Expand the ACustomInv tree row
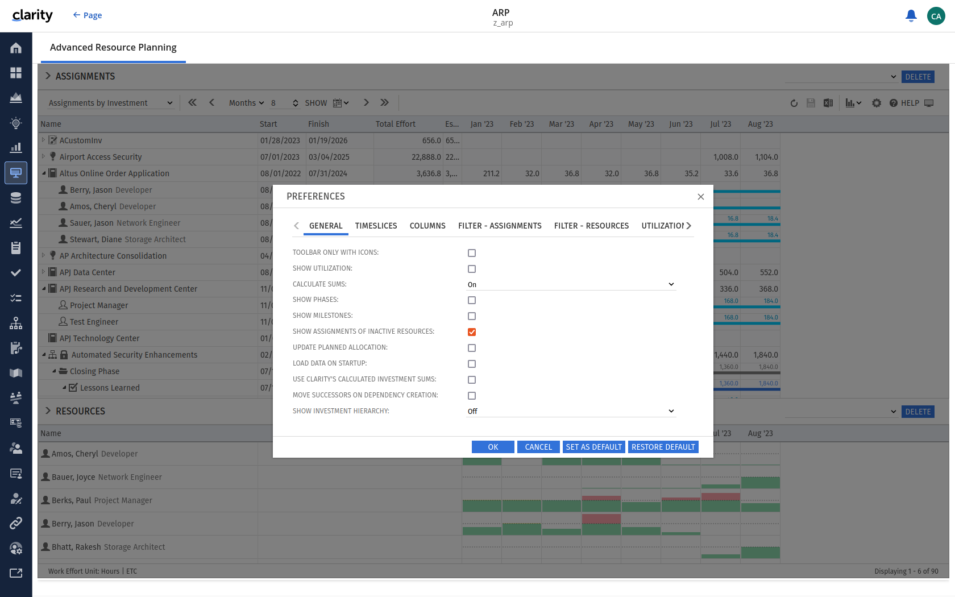Screen dimensions: 955x597 click(x=43, y=140)
